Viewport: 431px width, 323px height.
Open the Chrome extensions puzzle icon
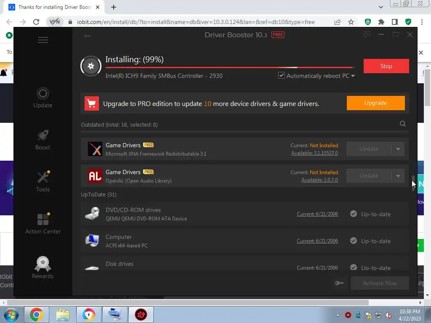381,22
